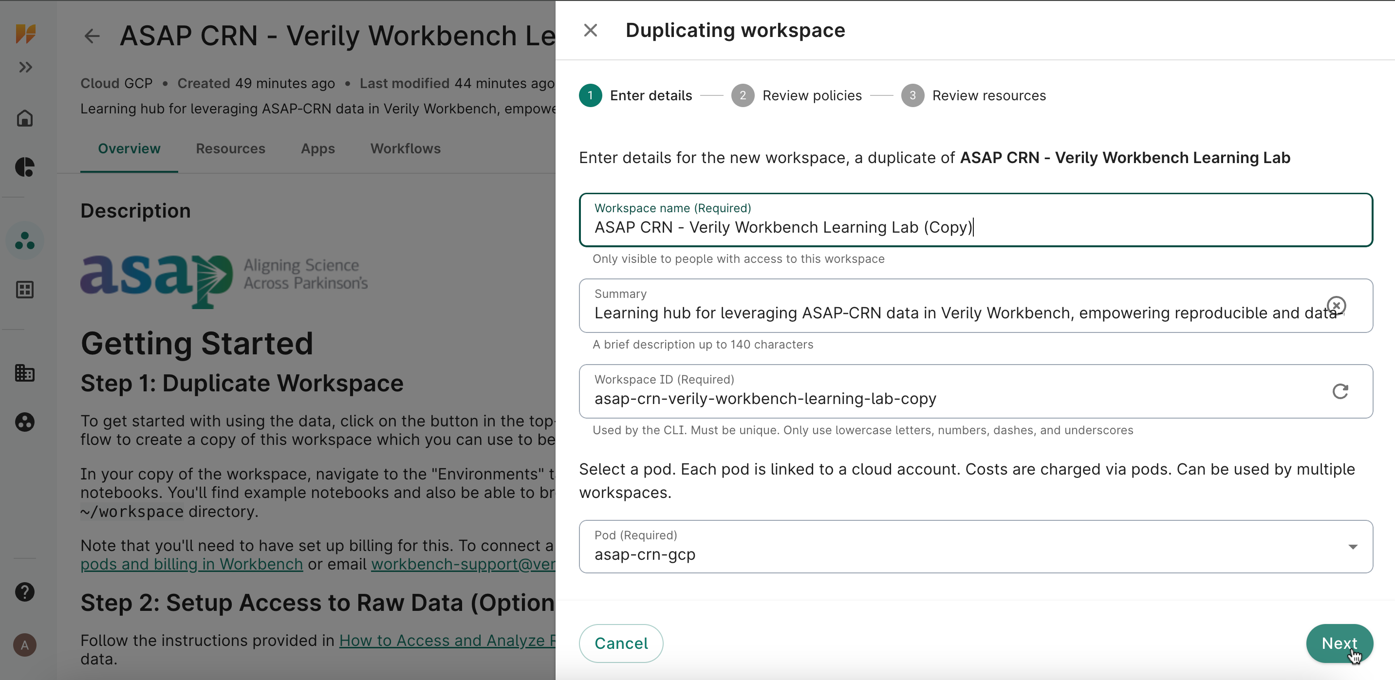Open the pods and billing in Workbench link
The width and height of the screenshot is (1395, 680).
coord(192,564)
